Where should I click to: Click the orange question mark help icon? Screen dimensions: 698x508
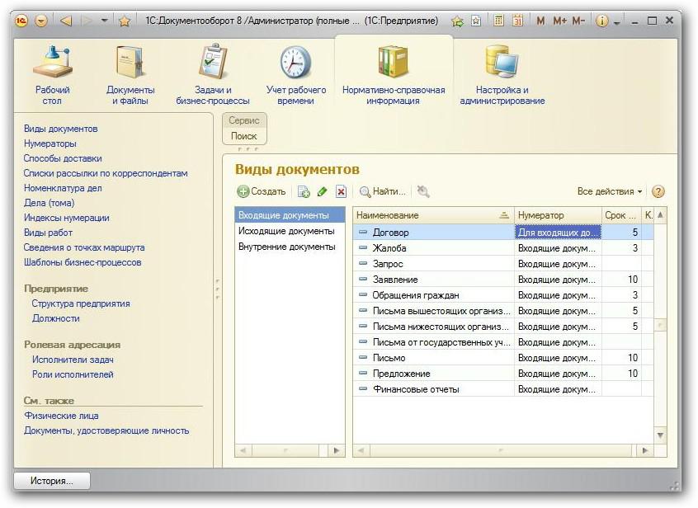pyautogui.click(x=658, y=191)
